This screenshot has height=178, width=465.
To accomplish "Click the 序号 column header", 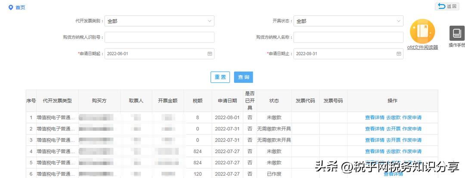I will [x=31, y=101].
